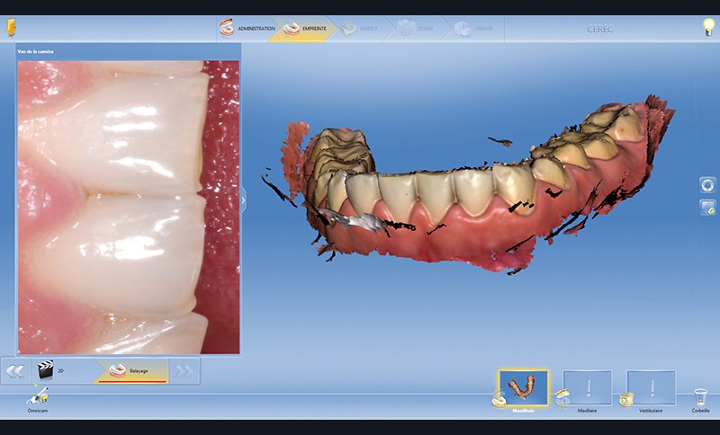The width and height of the screenshot is (720, 435).
Task: Advance with the double right arrows
Action: point(184,370)
